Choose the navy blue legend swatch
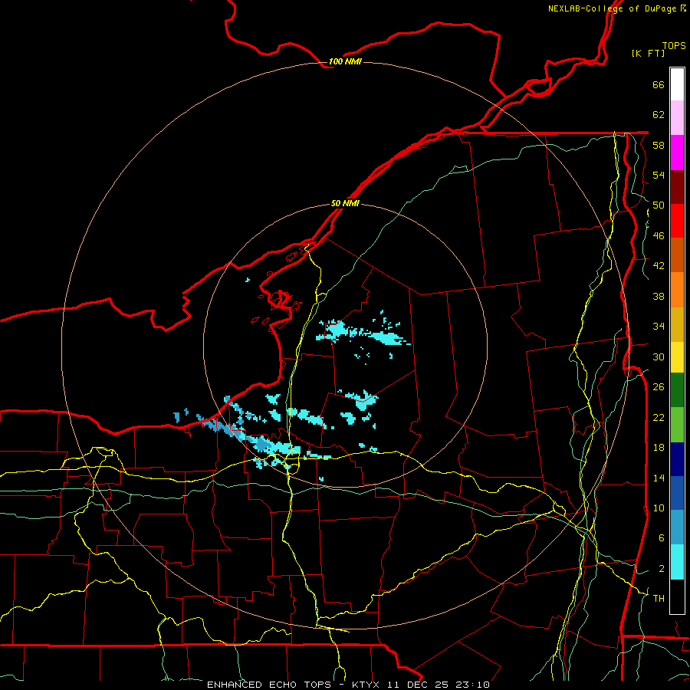 [x=677, y=459]
